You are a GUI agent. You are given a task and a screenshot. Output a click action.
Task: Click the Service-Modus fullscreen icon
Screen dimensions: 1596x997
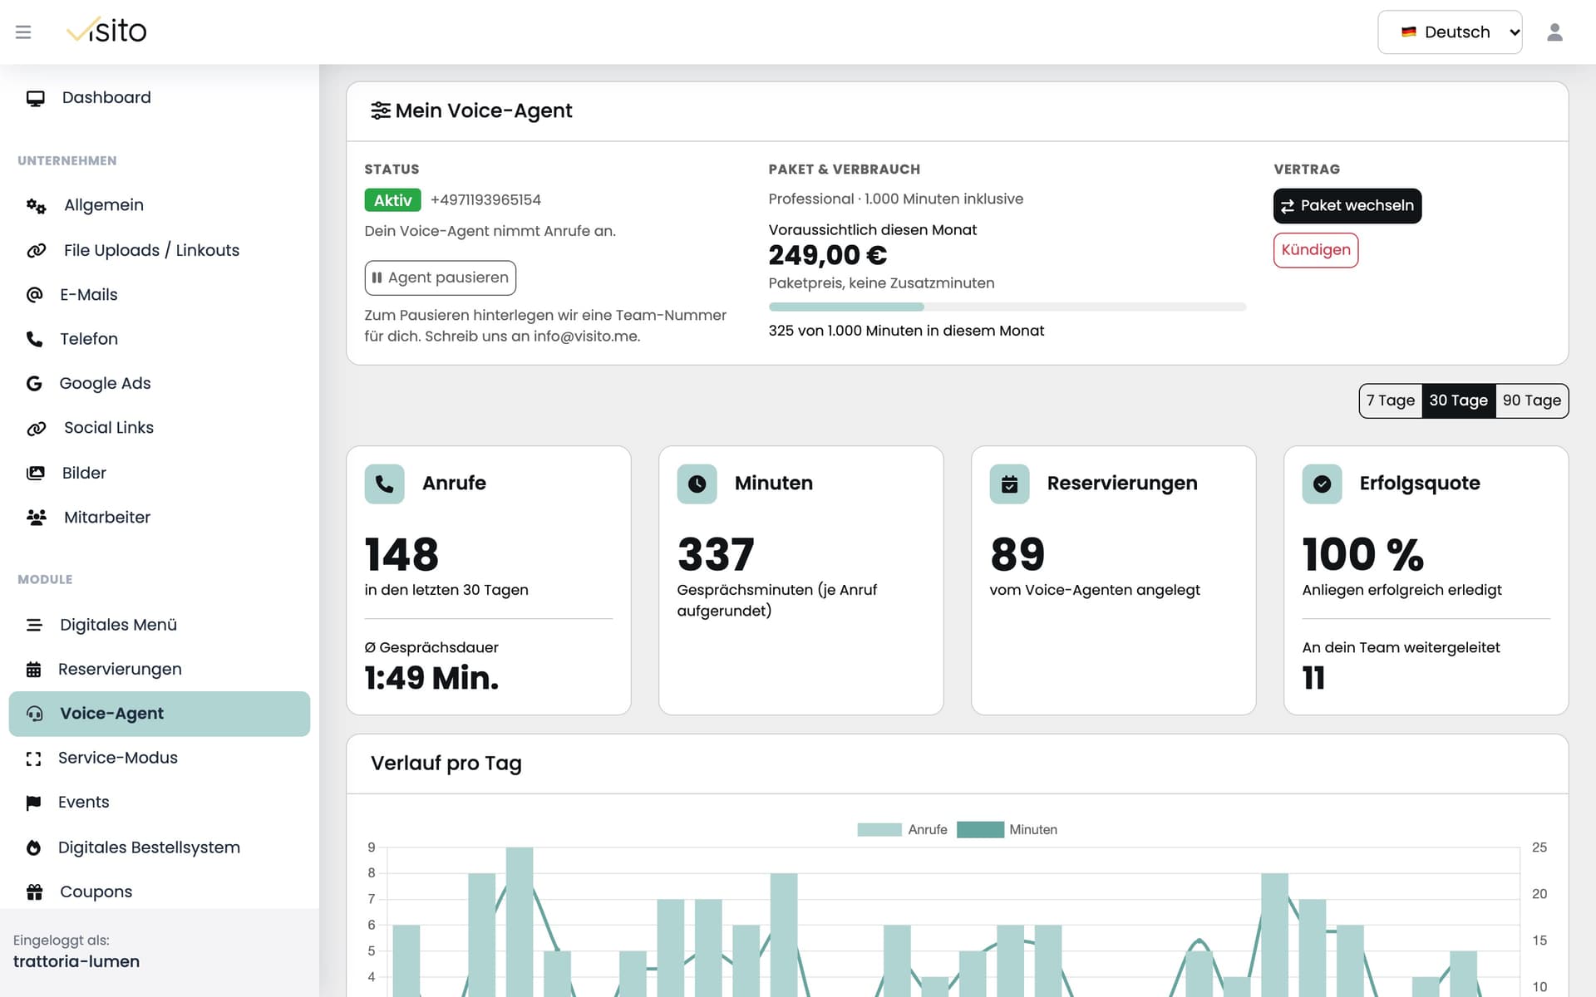33,758
